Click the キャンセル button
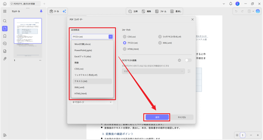This screenshot has width=263, height=140. [x=182, y=117]
